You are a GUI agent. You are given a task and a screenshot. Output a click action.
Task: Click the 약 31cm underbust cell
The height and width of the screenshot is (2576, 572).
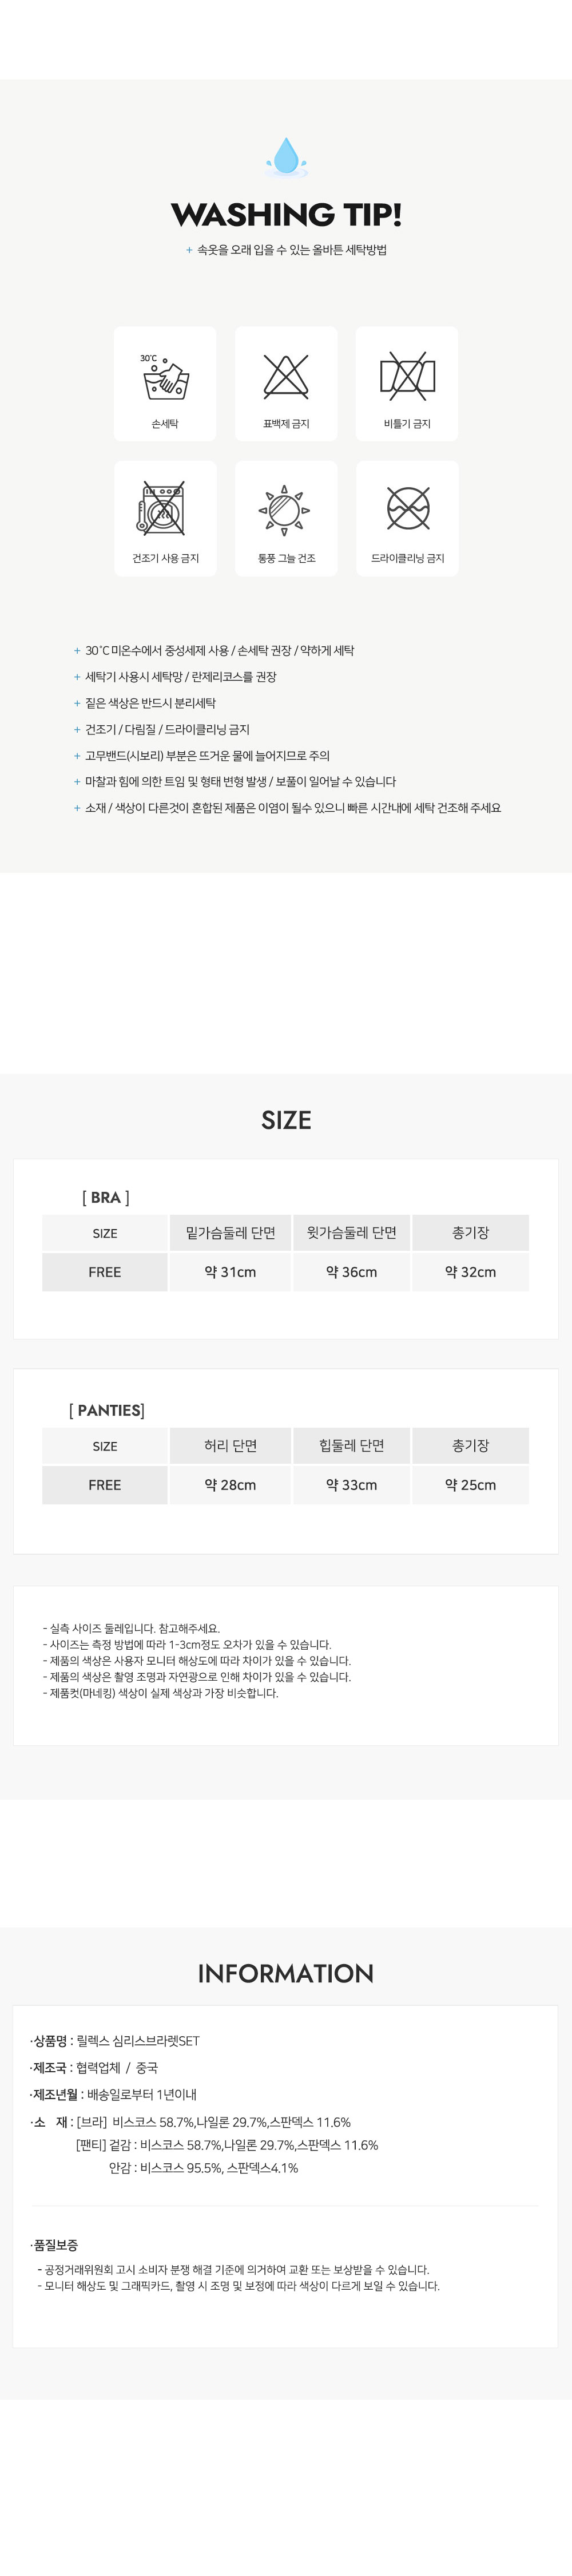(230, 1272)
